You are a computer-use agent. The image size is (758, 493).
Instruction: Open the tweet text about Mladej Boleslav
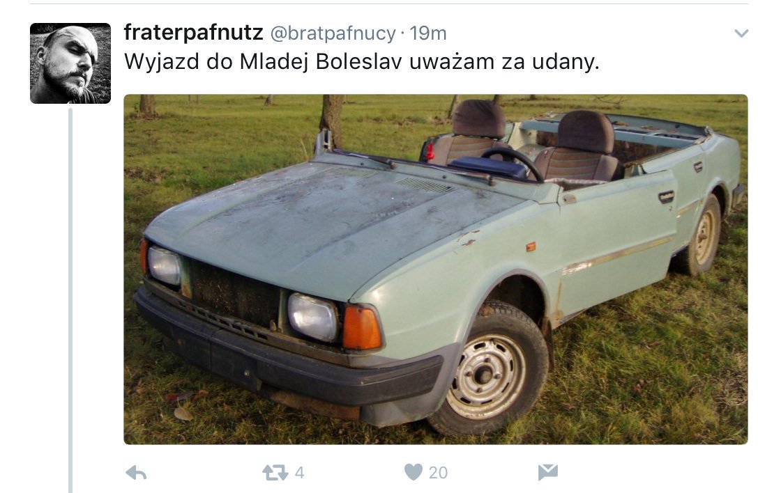362,62
